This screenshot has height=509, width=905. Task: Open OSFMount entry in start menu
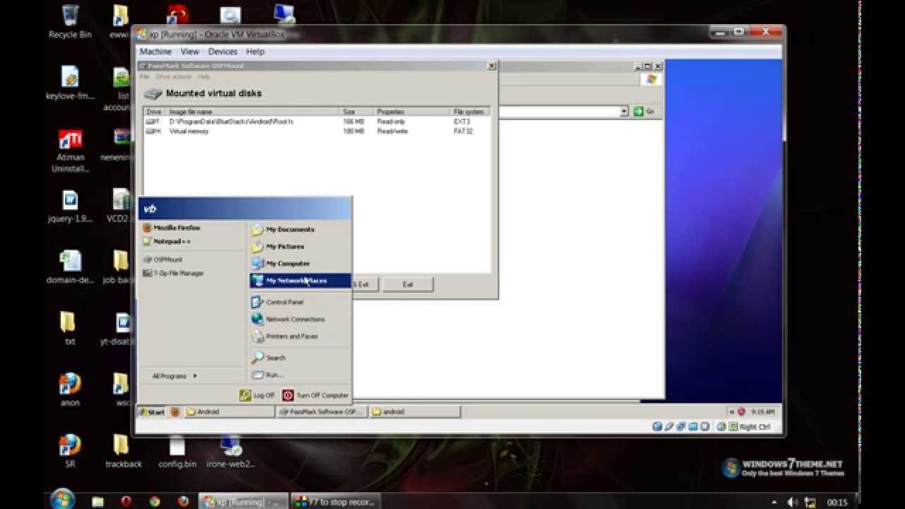[x=163, y=259]
